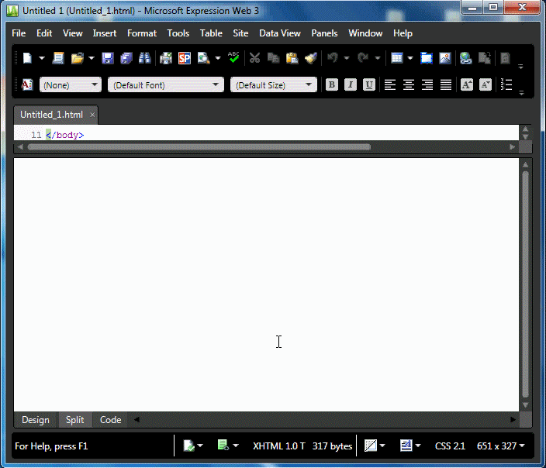Click the XHTML 1.0 T doctype indicator
The width and height of the screenshot is (546, 468).
pyautogui.click(x=279, y=446)
